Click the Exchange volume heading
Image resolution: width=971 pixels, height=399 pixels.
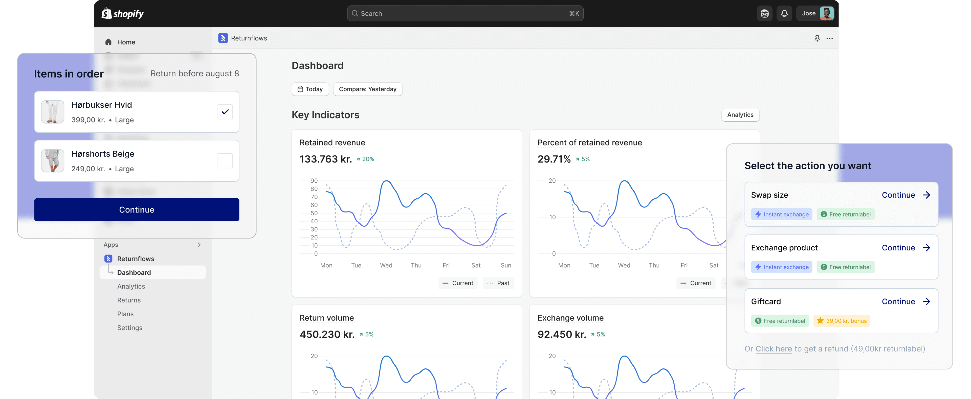570,318
